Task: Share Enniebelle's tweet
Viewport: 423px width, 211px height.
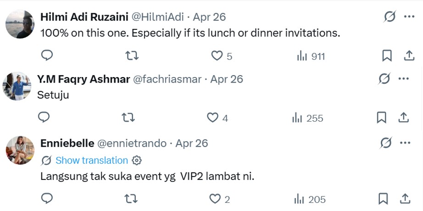Action: pyautogui.click(x=405, y=199)
